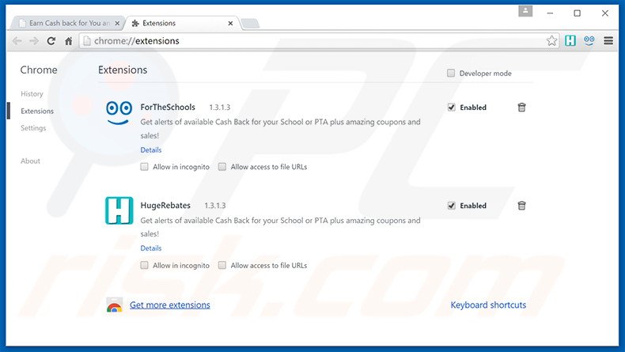Screen dimensions: 625x352
Task: Enable Developer mode checkbox
Action: coord(451,73)
